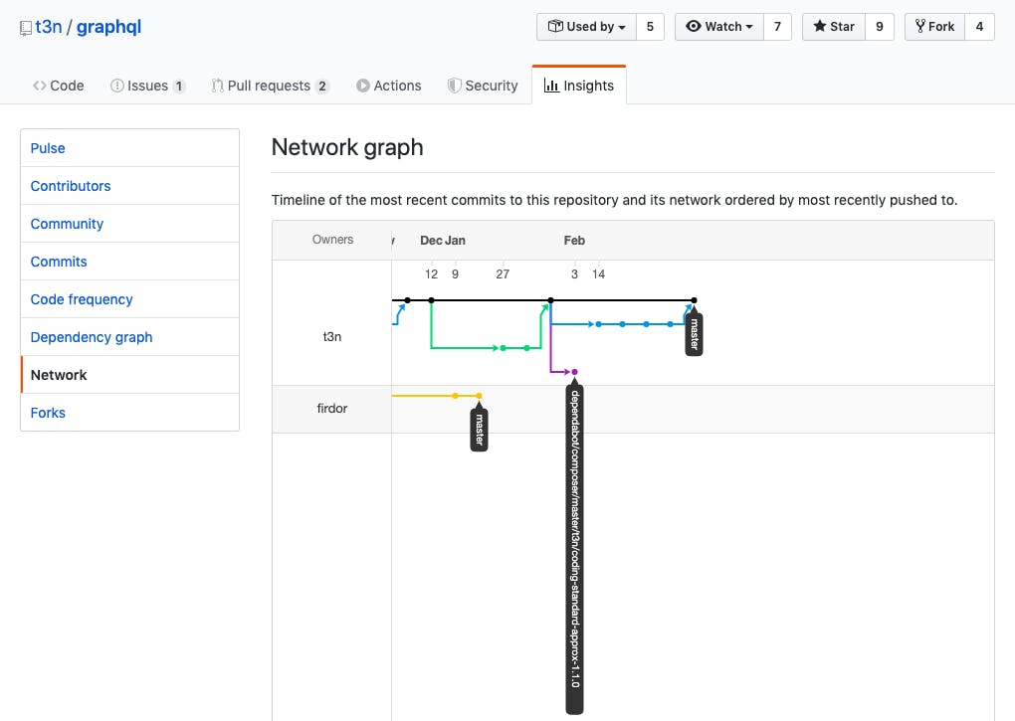Open the Used by dropdown

(586, 27)
